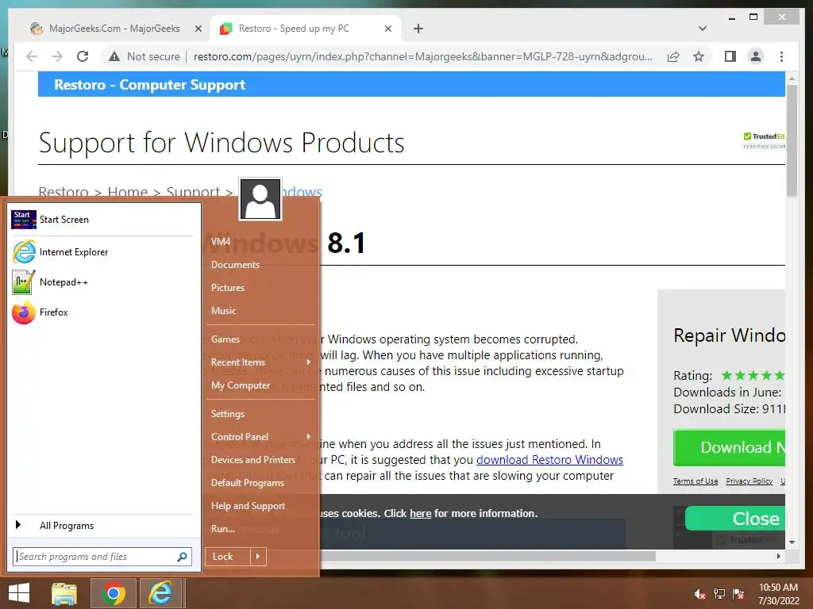Reload the Restoro page
Screen dimensions: 813x609
(83, 56)
